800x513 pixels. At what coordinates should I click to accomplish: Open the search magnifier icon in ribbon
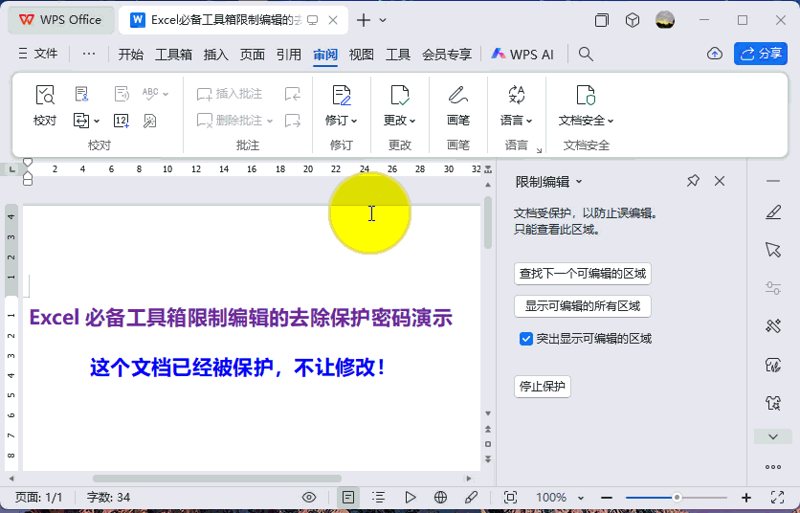click(x=587, y=55)
